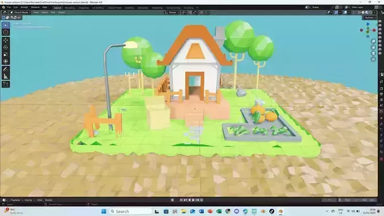Switch perspective/orthographic with the grid icon
384x216 pixels.
click(x=373, y=59)
